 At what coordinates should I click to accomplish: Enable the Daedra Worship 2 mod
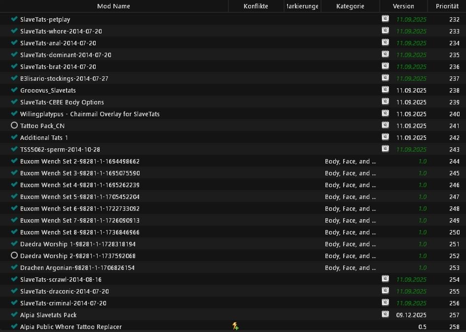[x=14, y=255]
